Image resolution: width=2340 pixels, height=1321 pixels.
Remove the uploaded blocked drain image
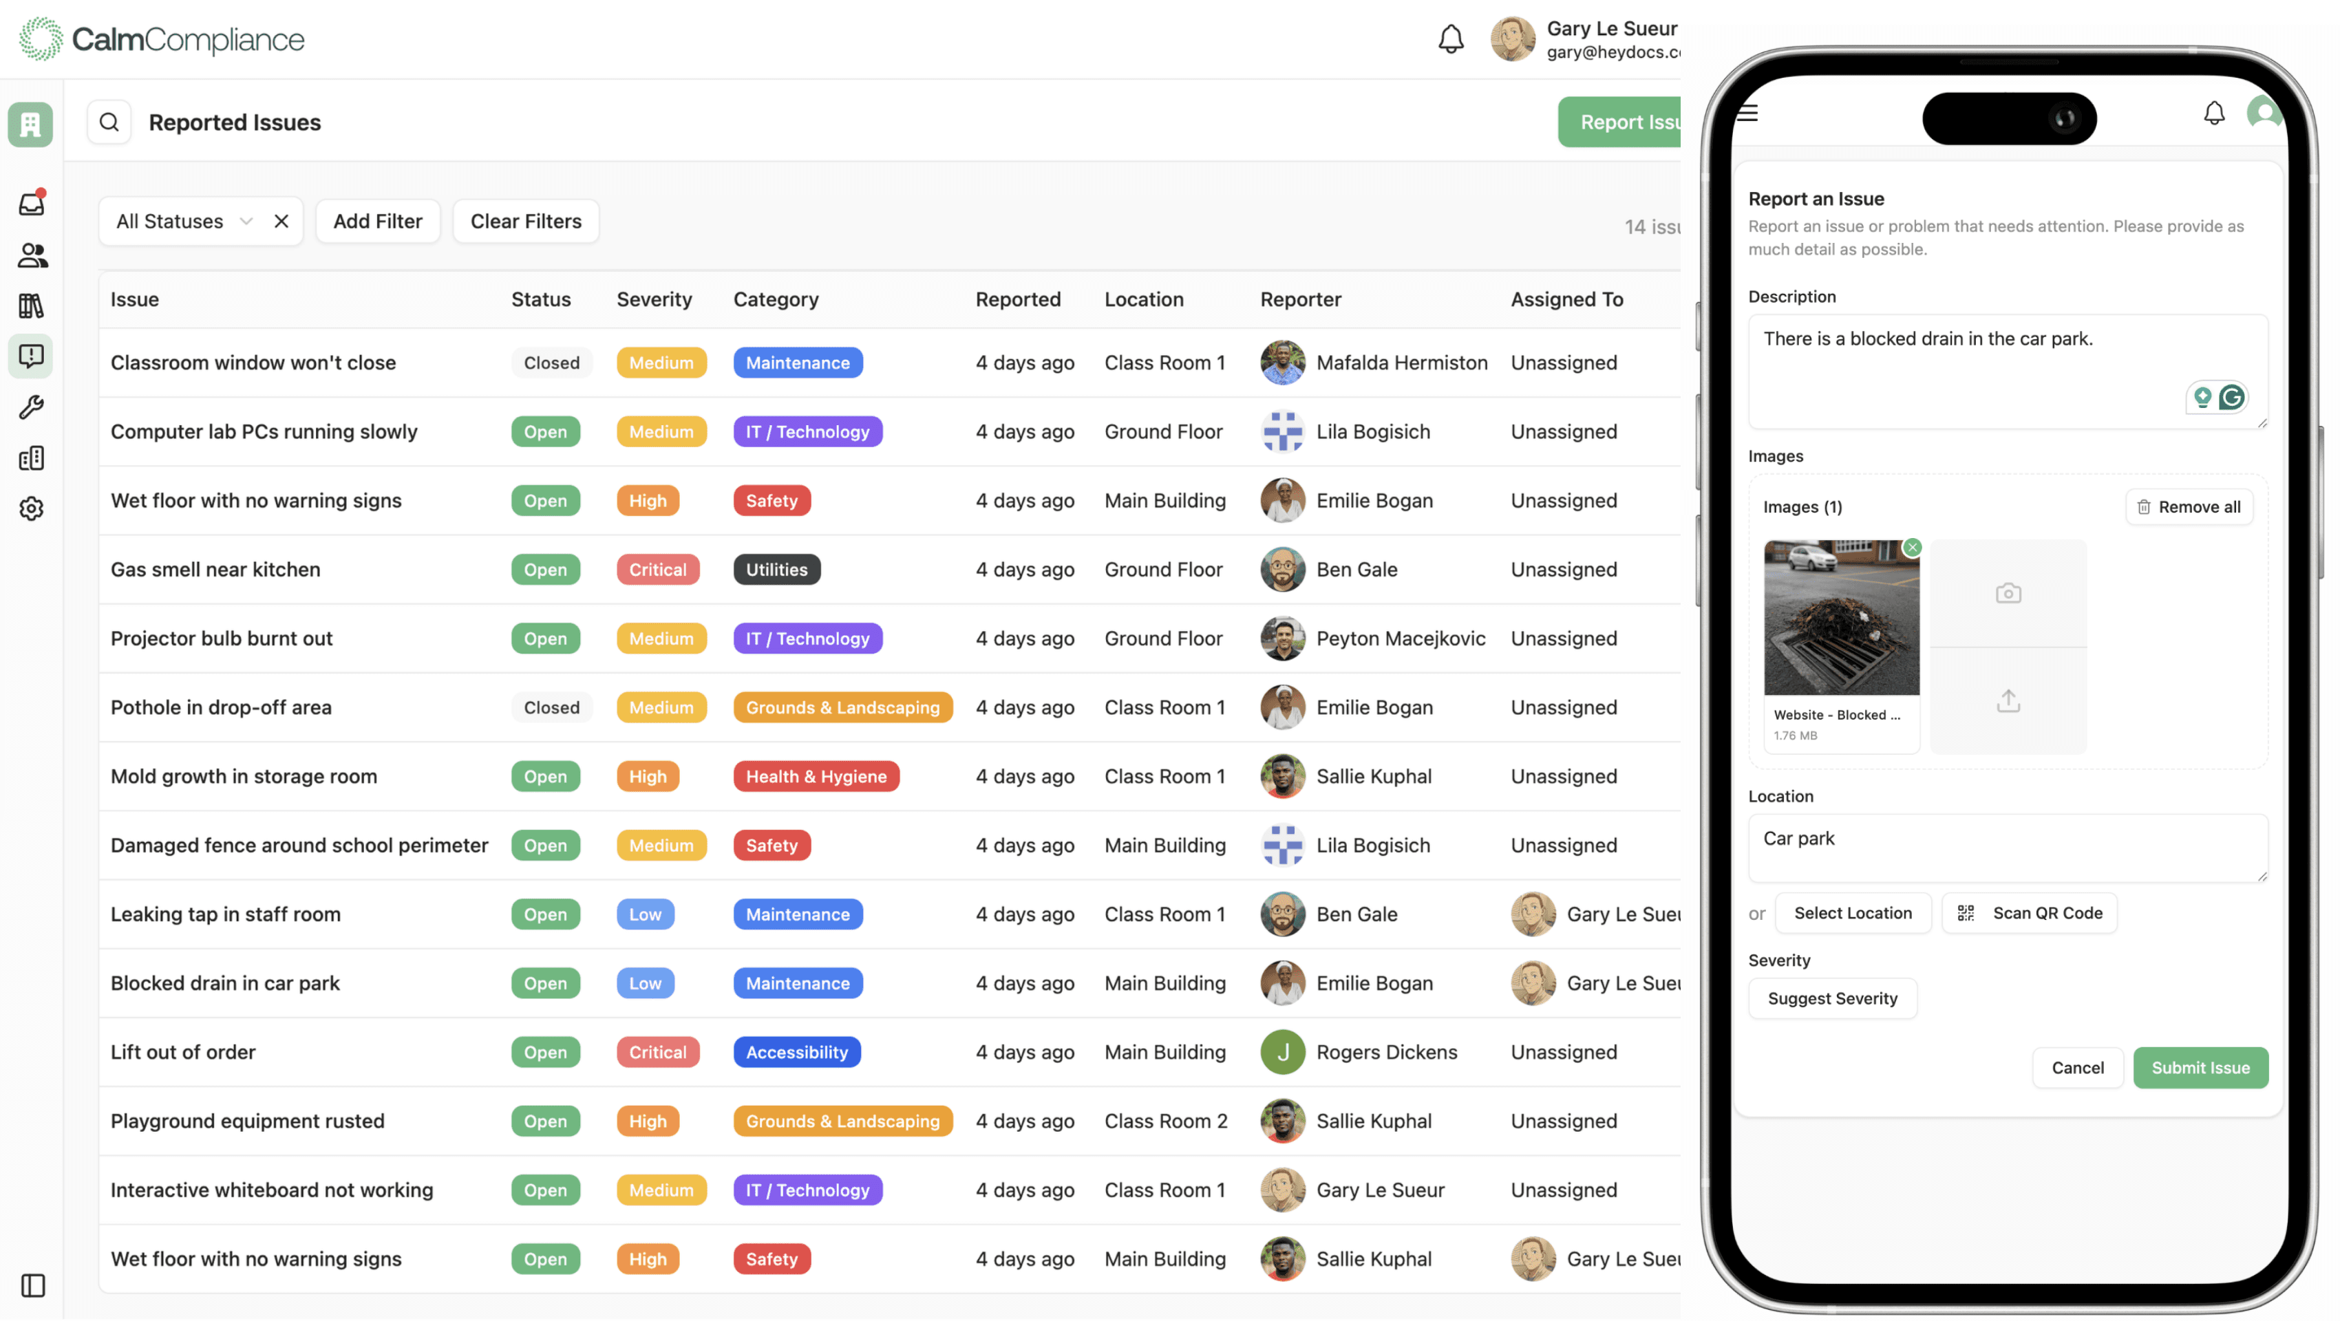(1912, 548)
